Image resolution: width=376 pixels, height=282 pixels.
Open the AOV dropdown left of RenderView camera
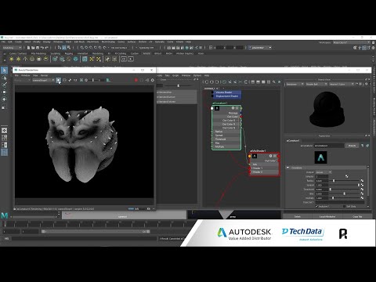(22, 80)
